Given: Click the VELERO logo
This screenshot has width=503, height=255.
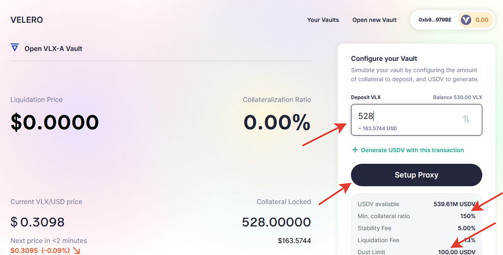Looking at the screenshot, I should pyautogui.click(x=27, y=20).
